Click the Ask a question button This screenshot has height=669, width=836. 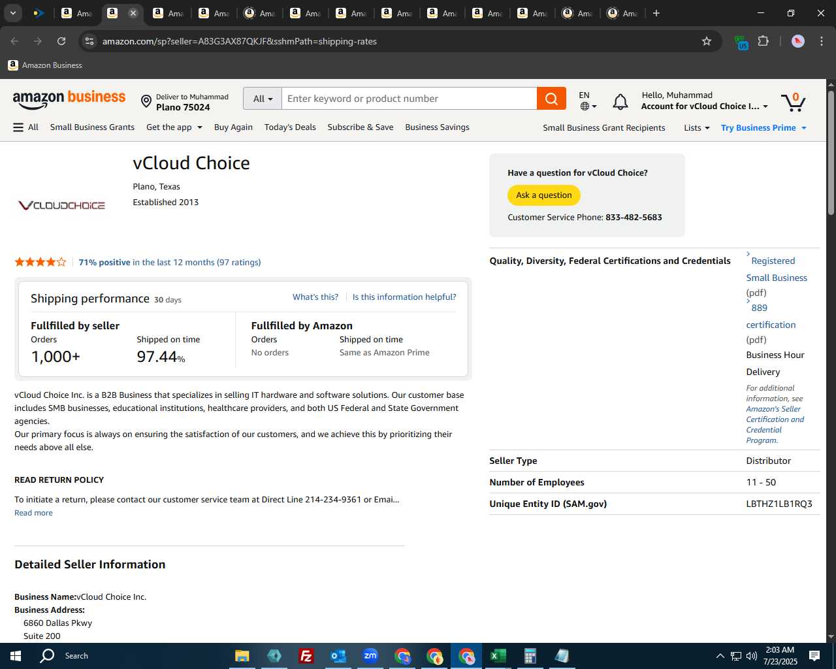coord(544,195)
